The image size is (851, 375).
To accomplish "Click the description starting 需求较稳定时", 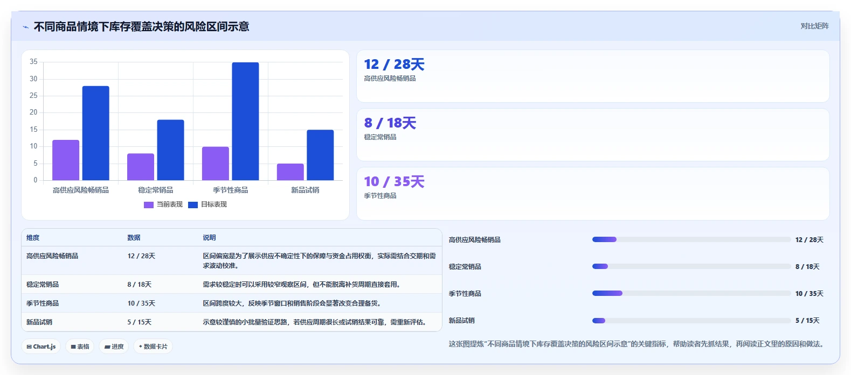I will coord(303,284).
